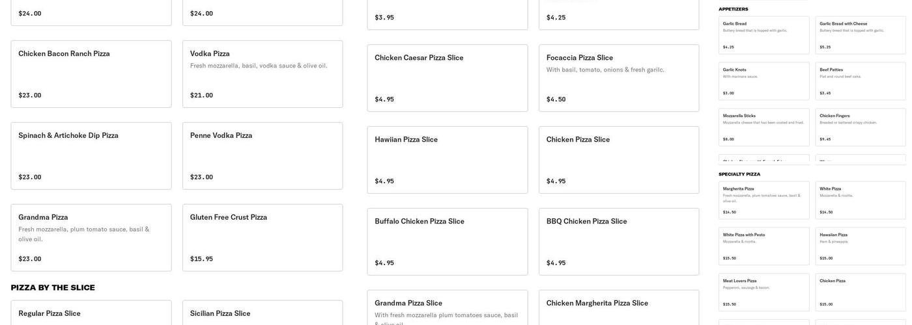The width and height of the screenshot is (912, 325).
Task: Select the Chicken Fingers appetizer card
Action: (x=861, y=127)
